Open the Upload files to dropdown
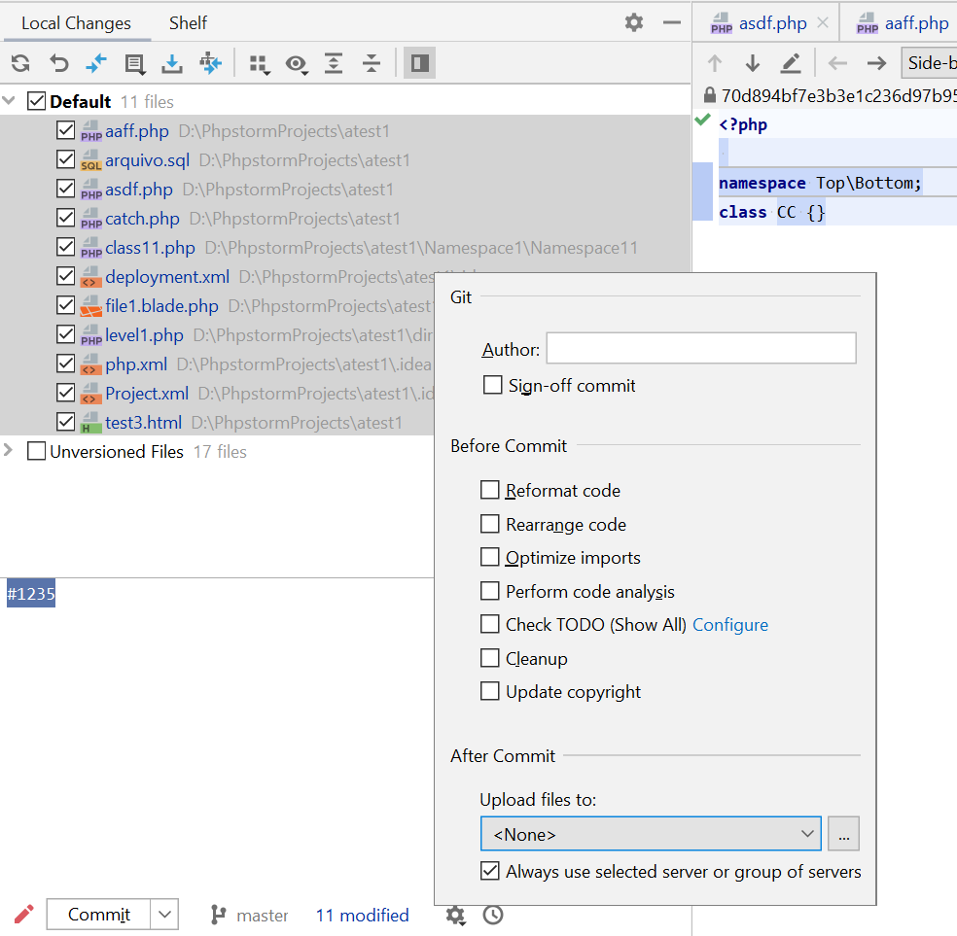Viewport: 957px width, 936px height. [x=651, y=834]
